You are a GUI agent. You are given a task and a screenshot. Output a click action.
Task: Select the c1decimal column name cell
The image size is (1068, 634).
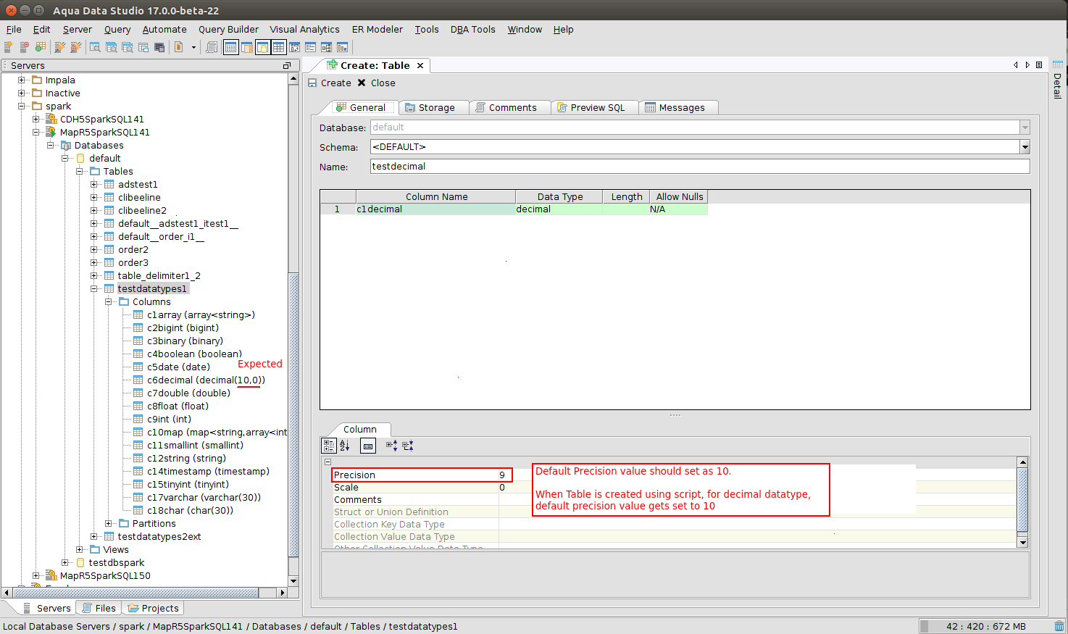(435, 209)
